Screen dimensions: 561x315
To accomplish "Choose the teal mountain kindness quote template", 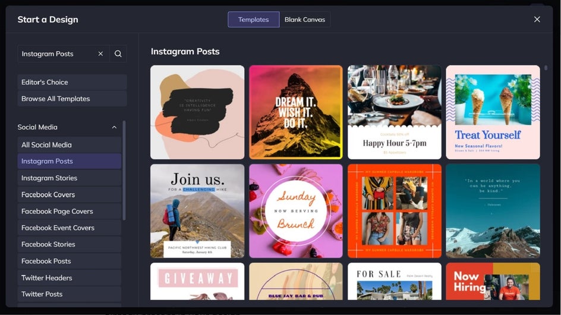I will click(x=493, y=211).
